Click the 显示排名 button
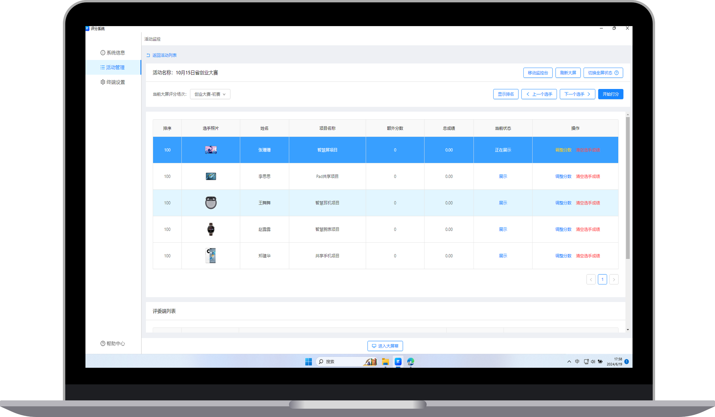This screenshot has width=715, height=417. click(x=506, y=94)
